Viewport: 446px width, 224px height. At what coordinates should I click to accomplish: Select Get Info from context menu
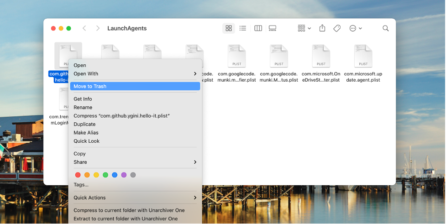click(x=83, y=99)
